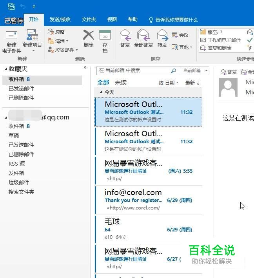Viewport: 254px width, 278px height.
Task: Open the Customize Quick Access Toolbar dropdown
Action: (x=34, y=7)
